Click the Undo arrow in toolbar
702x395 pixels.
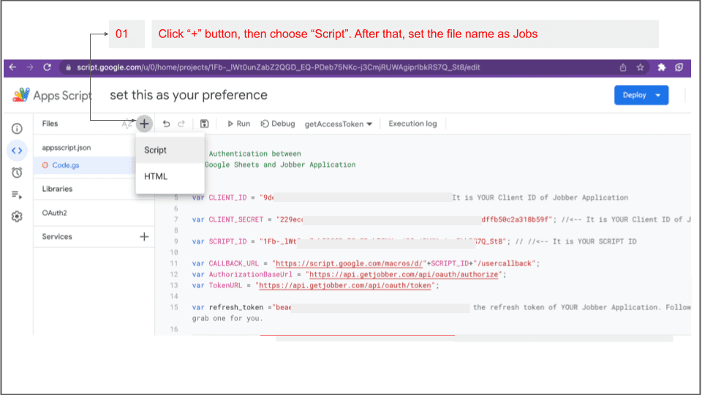(x=166, y=124)
